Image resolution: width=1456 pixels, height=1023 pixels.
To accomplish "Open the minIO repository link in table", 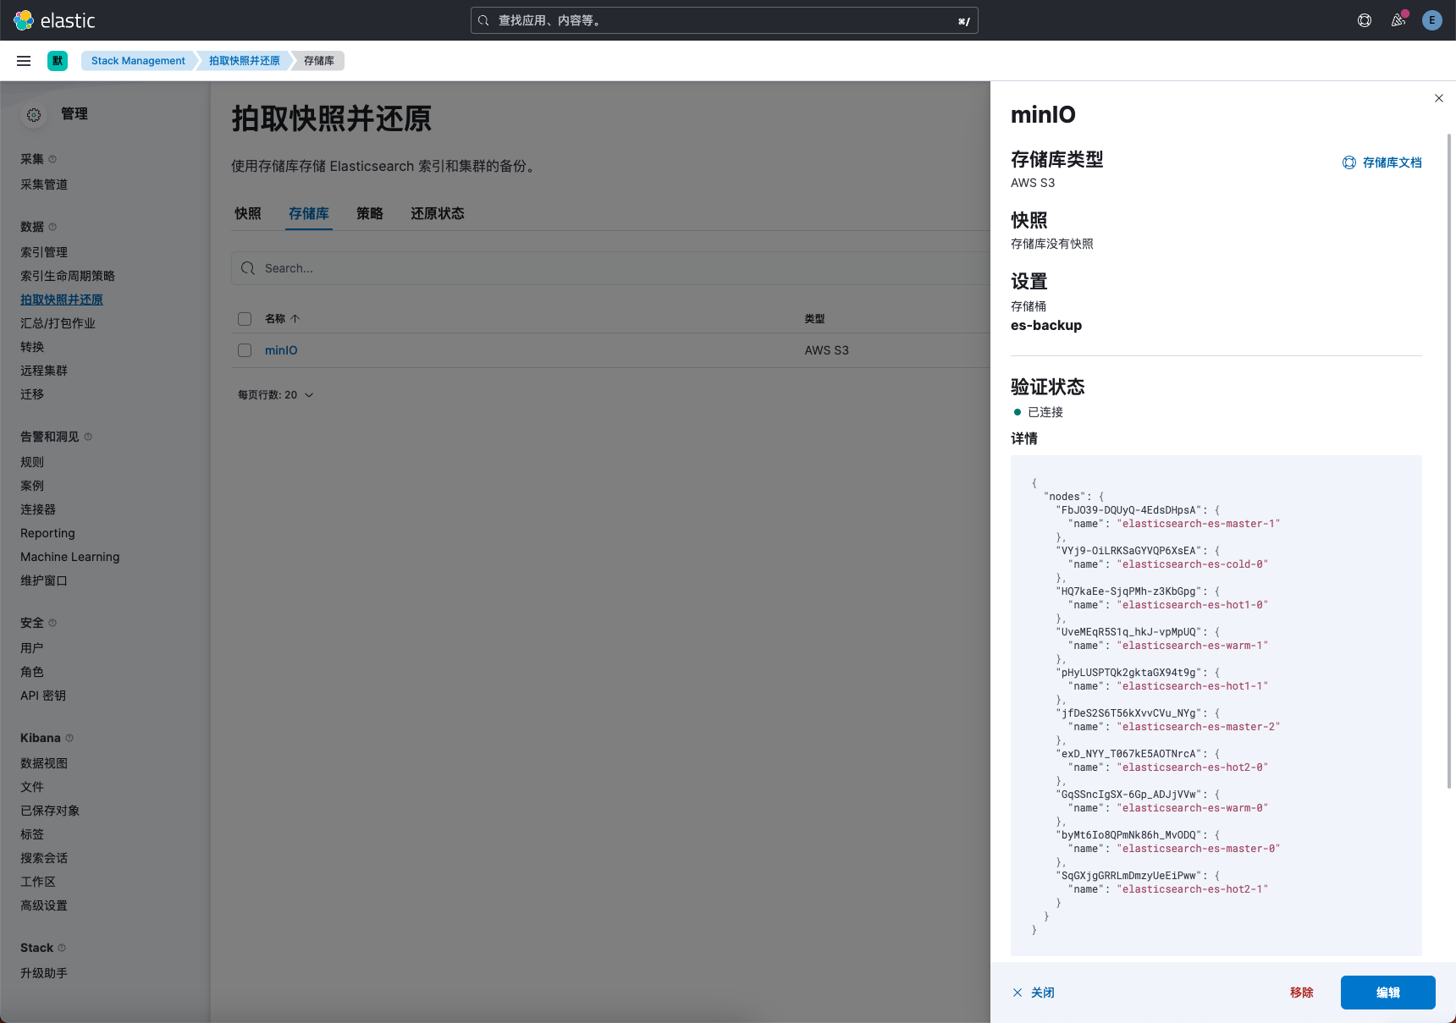I will click(281, 350).
